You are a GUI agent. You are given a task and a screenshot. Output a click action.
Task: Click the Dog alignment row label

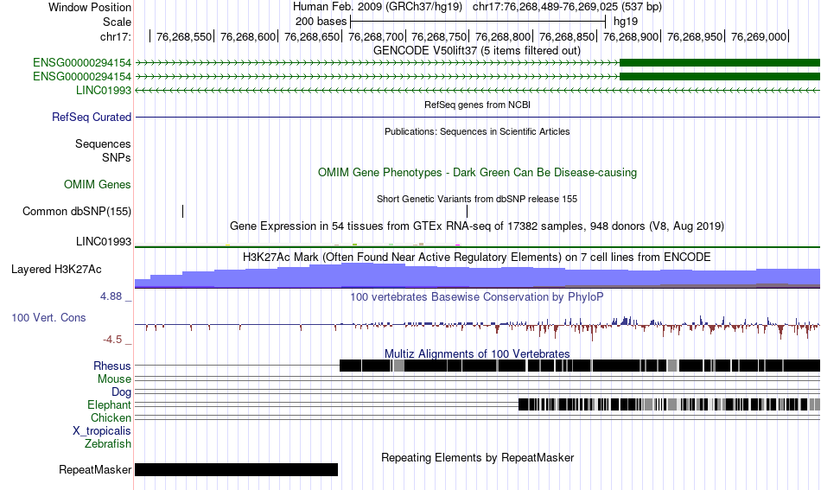point(122,391)
